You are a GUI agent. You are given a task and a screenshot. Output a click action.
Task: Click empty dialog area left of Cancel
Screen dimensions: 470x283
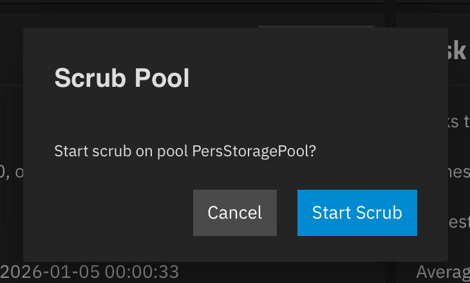tap(116, 213)
